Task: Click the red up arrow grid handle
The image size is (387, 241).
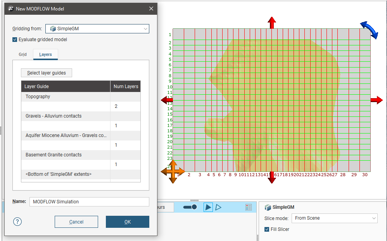Action: (272, 23)
